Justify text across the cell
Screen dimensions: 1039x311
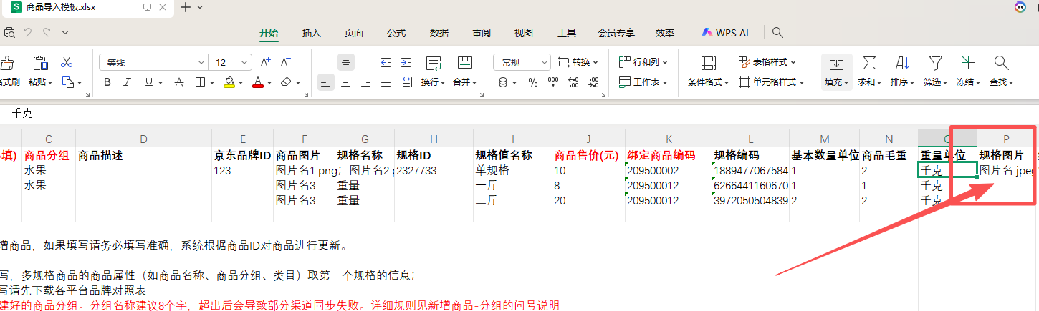point(386,82)
